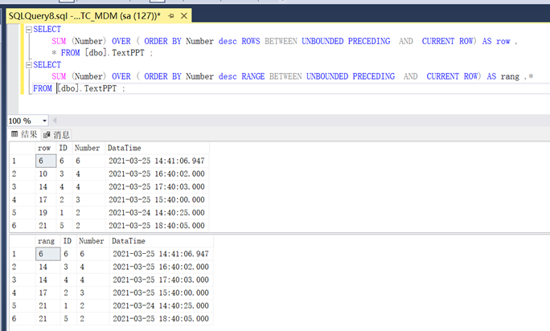Select row header 6 in second result grid

(22, 319)
